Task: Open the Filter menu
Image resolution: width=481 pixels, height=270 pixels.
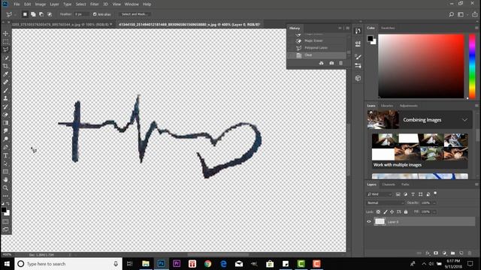Action: [x=95, y=4]
